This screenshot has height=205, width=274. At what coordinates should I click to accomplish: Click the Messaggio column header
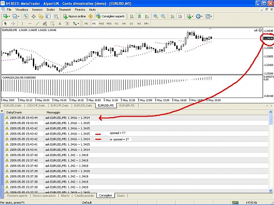pos(157,112)
